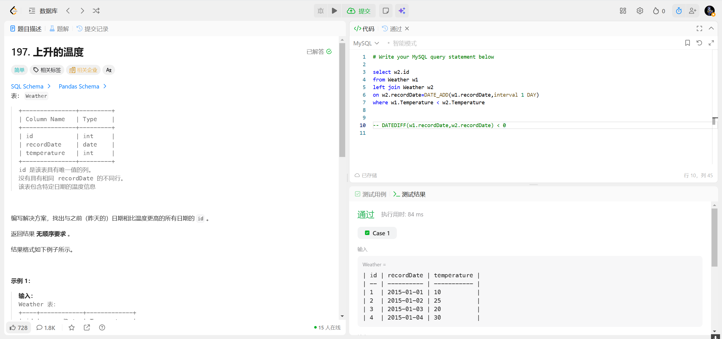Image resolution: width=722 pixels, height=339 pixels.
Task: Click the debug bug icon
Action: [321, 11]
